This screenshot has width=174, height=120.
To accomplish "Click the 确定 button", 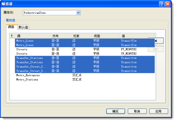I will [116, 111].
